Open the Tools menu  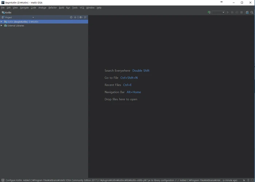[75, 8]
